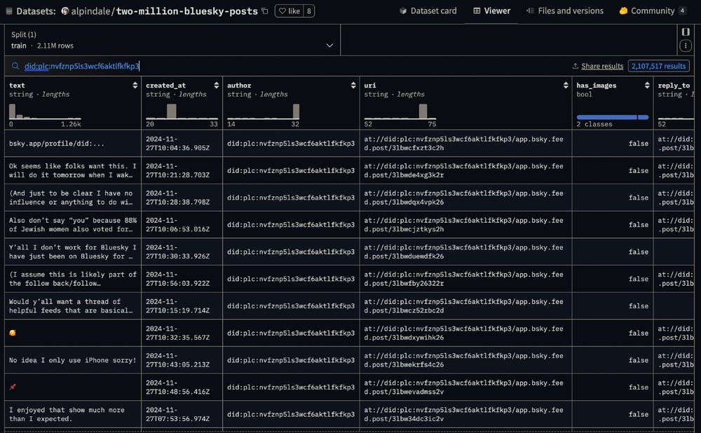Select the '(I assume this is likely' cell

(73, 279)
